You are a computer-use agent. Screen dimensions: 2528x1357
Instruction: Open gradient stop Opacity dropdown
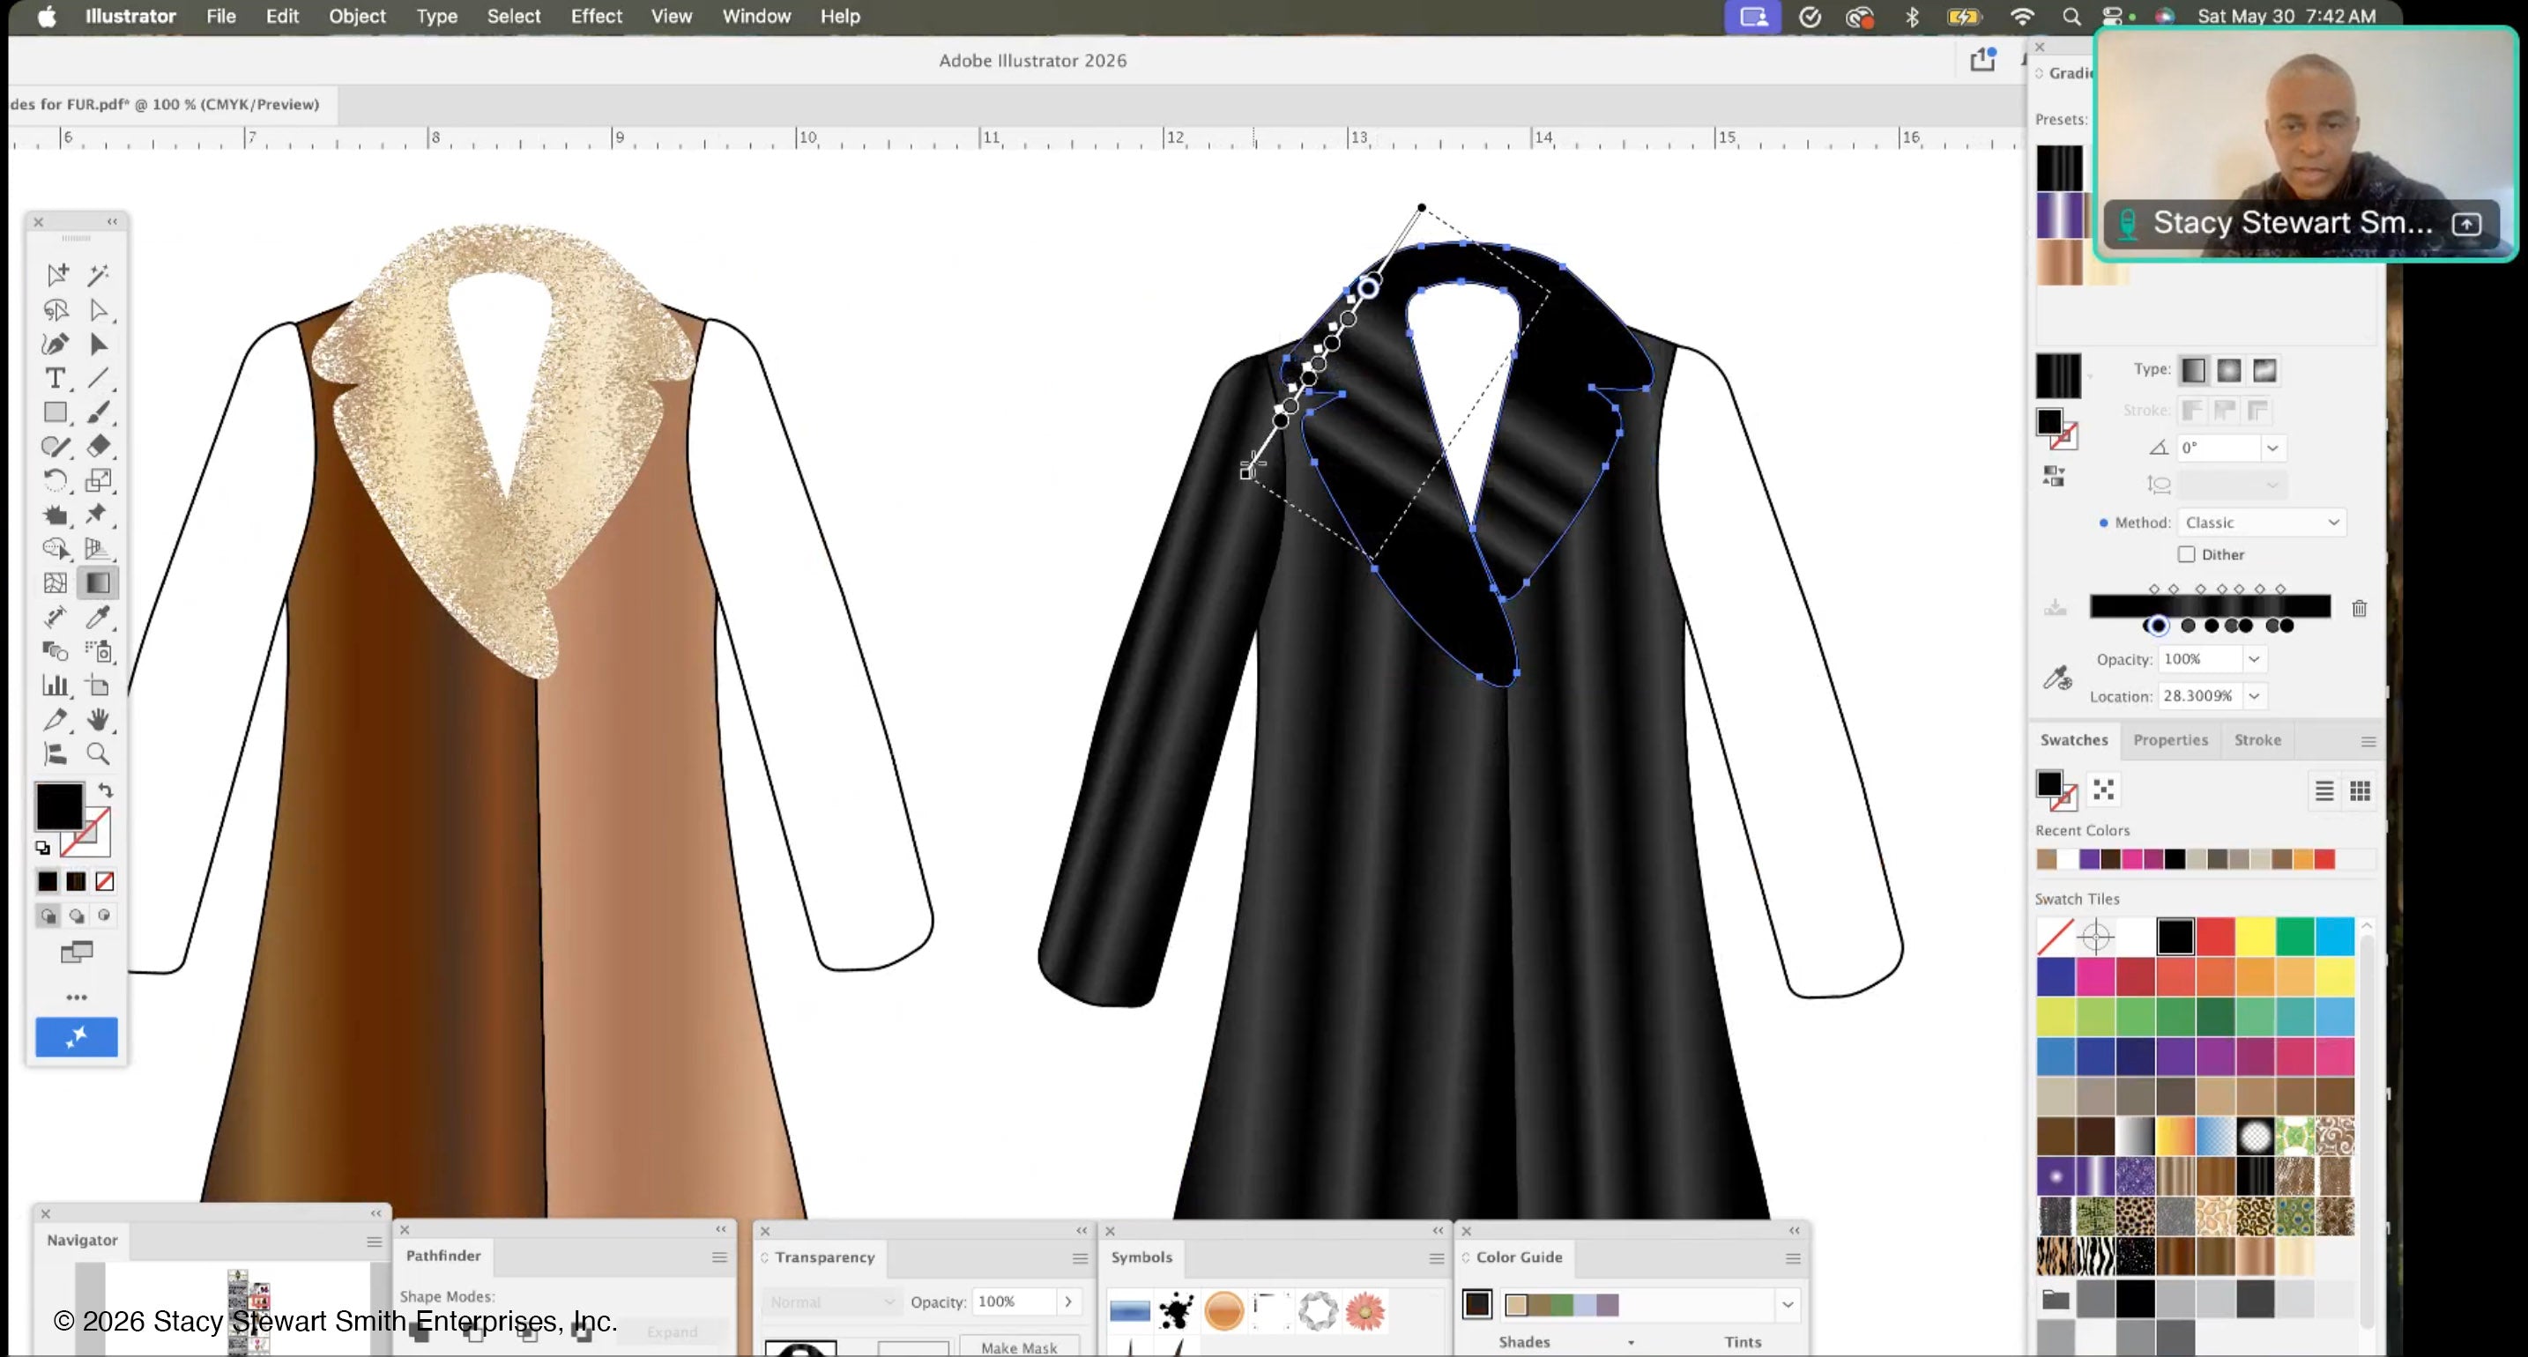[x=2254, y=659]
